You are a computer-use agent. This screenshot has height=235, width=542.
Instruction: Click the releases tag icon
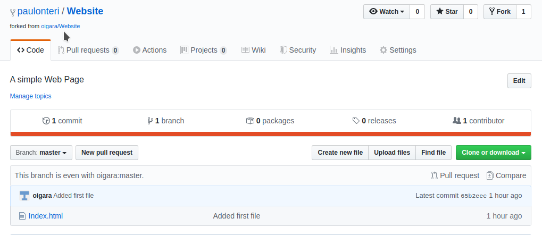356,121
